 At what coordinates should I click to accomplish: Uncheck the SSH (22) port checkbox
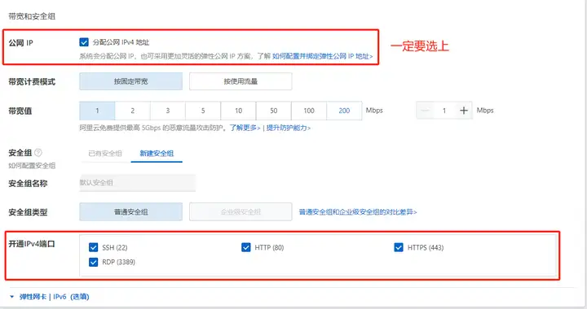coord(93,247)
